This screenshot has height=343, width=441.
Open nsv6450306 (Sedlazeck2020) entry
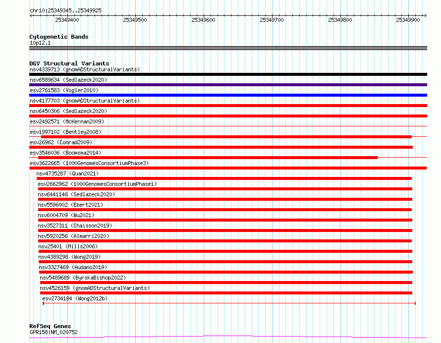68,111
